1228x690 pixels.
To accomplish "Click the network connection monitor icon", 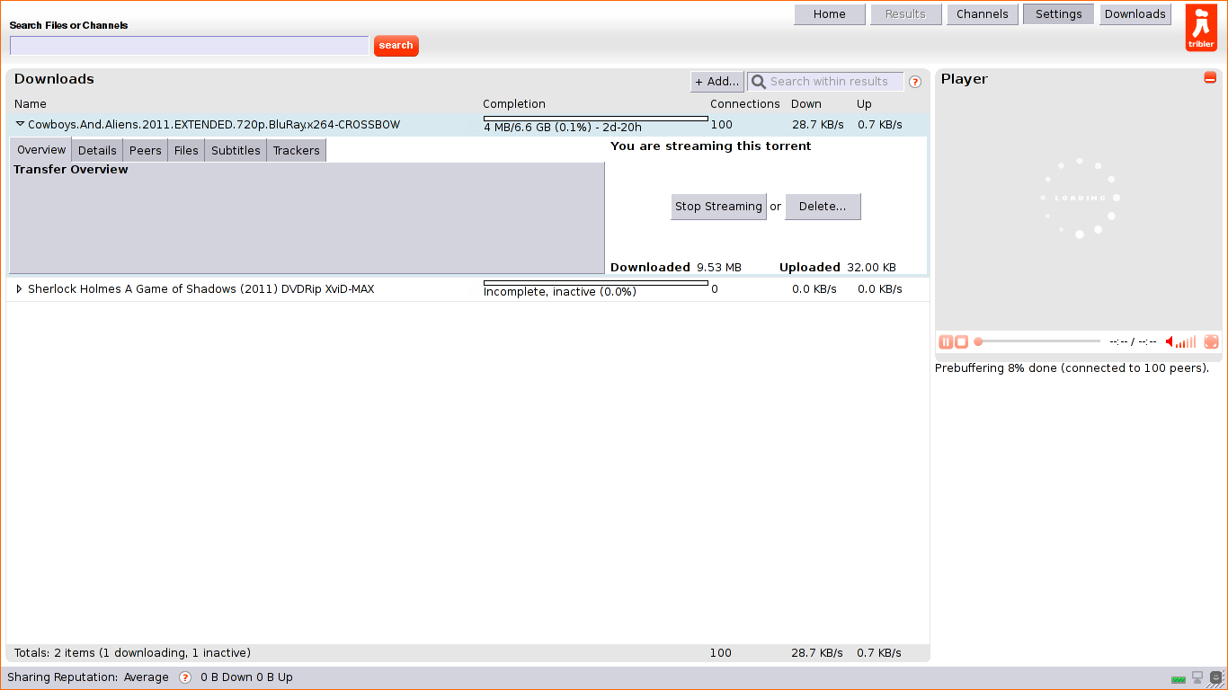I will pos(1197,677).
